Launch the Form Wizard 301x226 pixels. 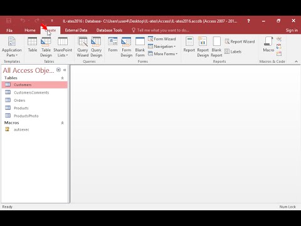(x=162, y=39)
